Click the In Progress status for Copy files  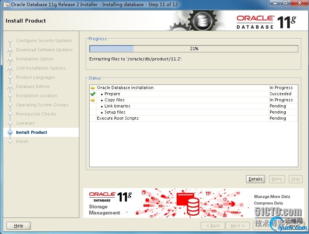coord(281,100)
